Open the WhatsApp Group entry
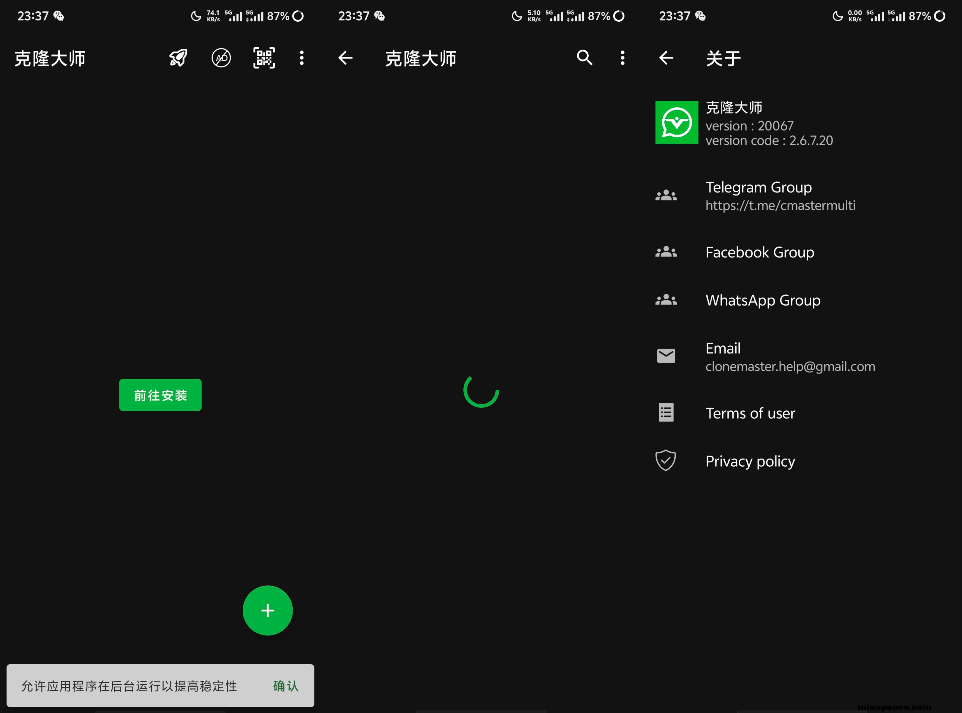 [763, 300]
